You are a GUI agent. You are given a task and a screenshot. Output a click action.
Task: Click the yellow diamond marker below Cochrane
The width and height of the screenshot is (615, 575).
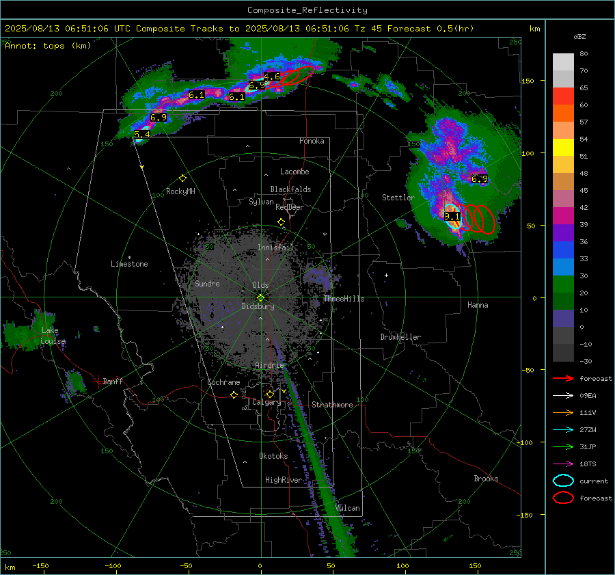[234, 395]
